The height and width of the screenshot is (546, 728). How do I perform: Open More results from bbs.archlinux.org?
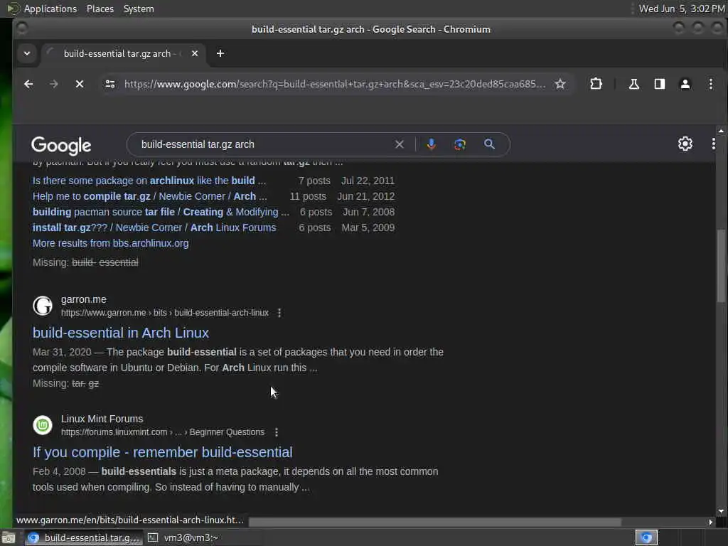click(110, 243)
